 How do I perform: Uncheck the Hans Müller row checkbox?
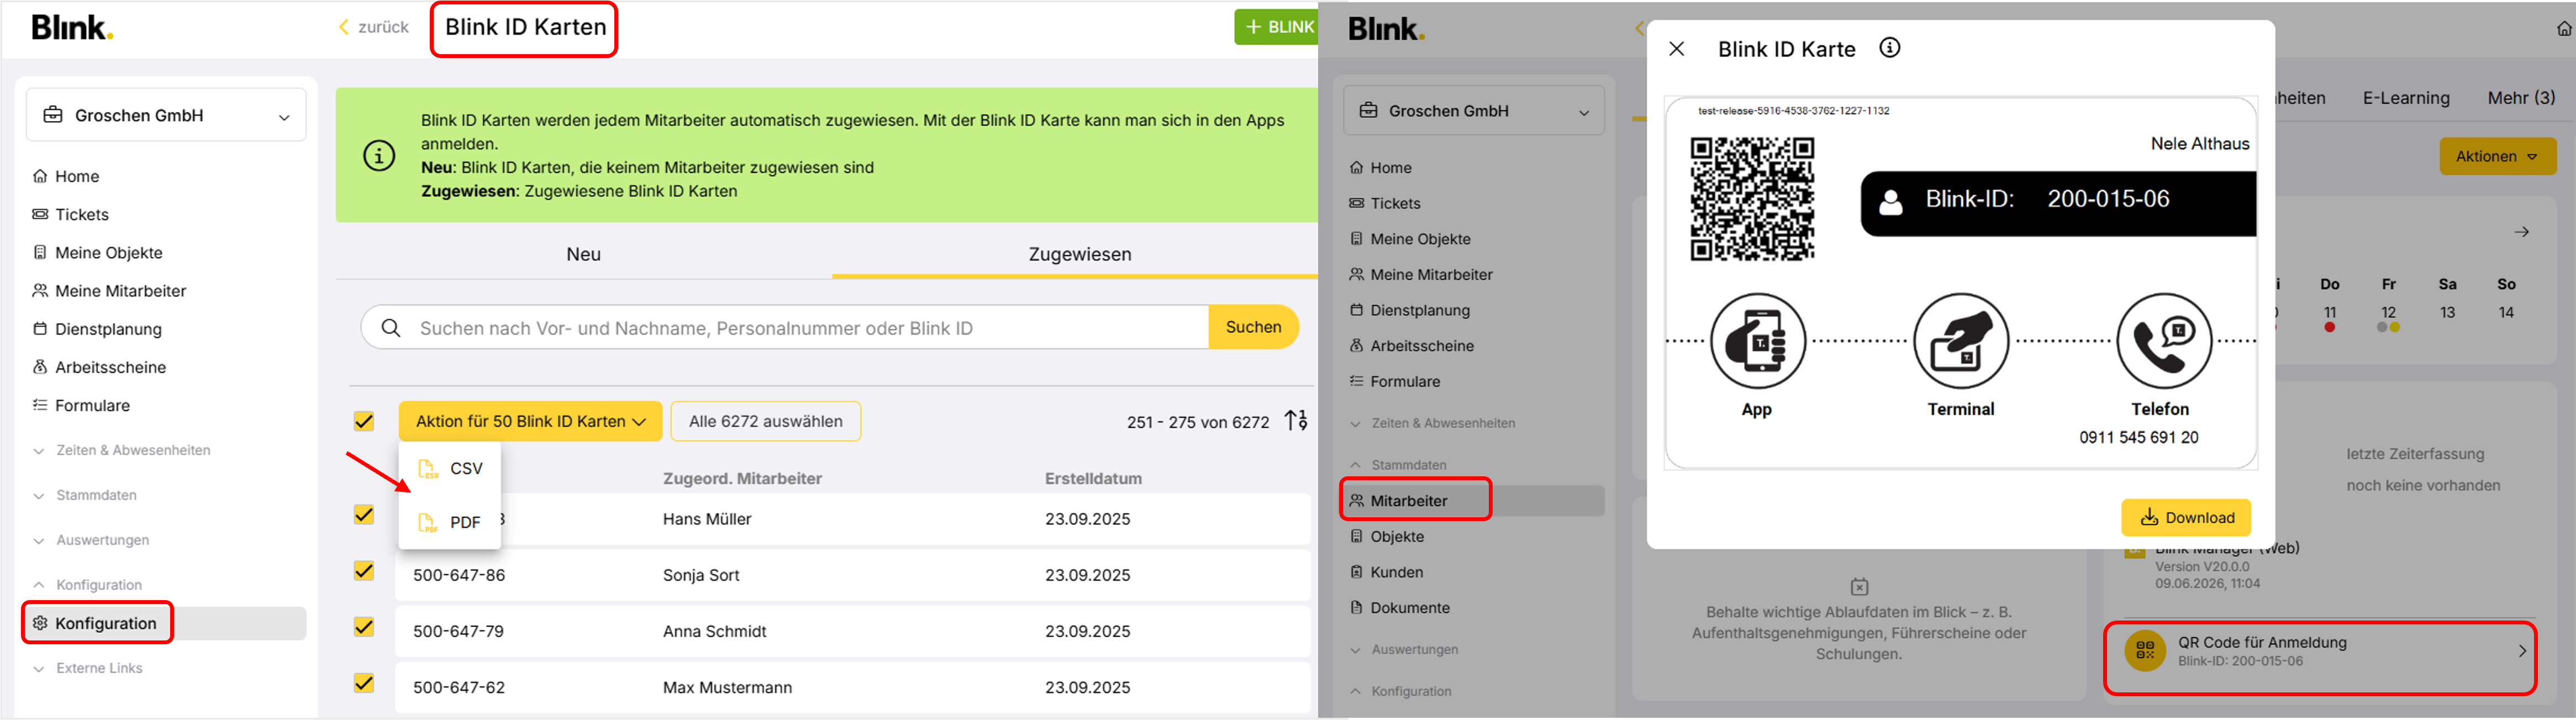[x=364, y=515]
